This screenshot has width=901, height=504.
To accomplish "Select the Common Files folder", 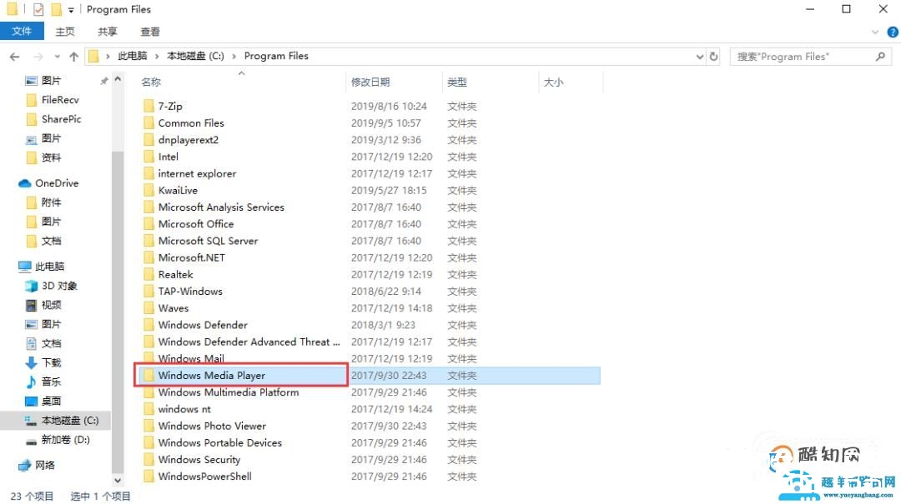I will 191,122.
